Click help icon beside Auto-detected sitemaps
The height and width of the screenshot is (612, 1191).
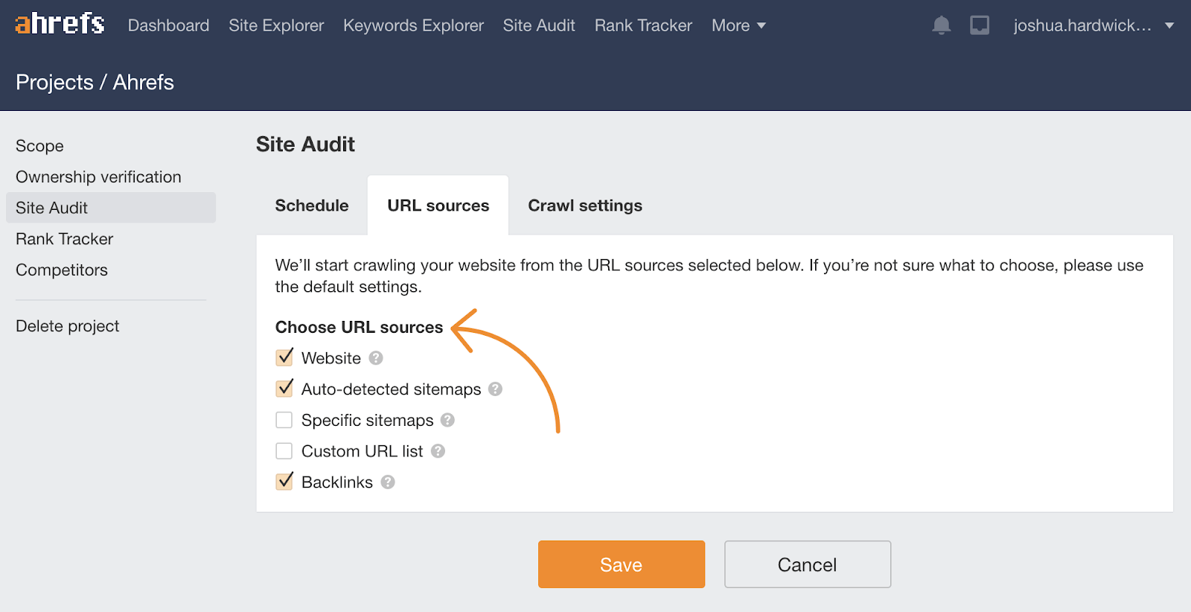point(496,389)
